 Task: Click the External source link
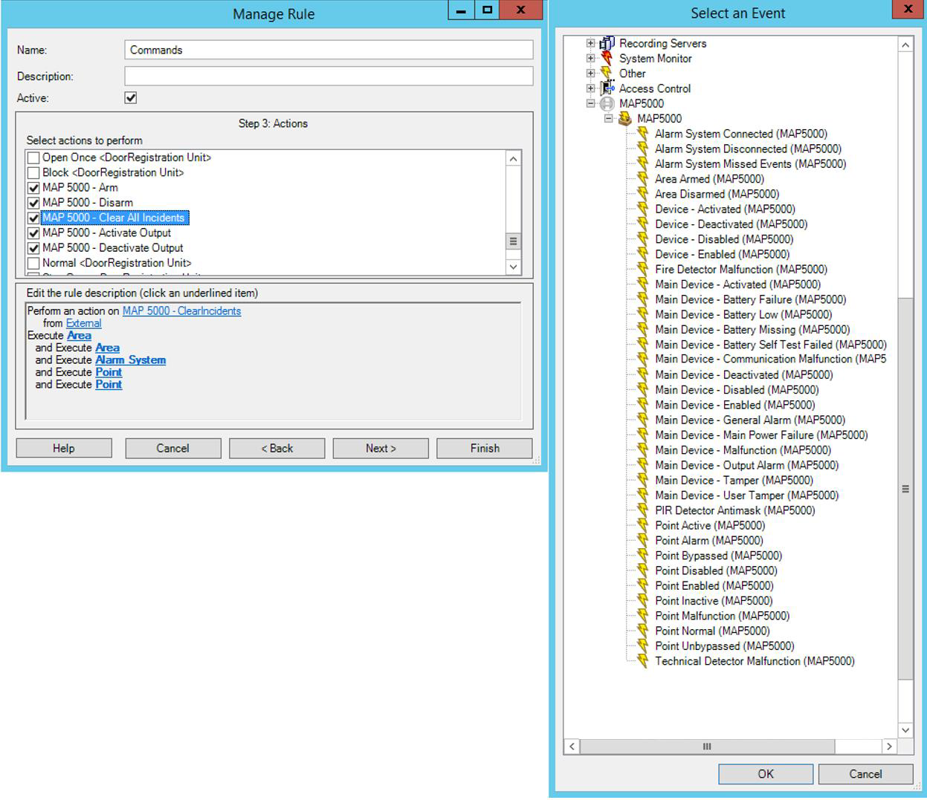click(x=83, y=323)
